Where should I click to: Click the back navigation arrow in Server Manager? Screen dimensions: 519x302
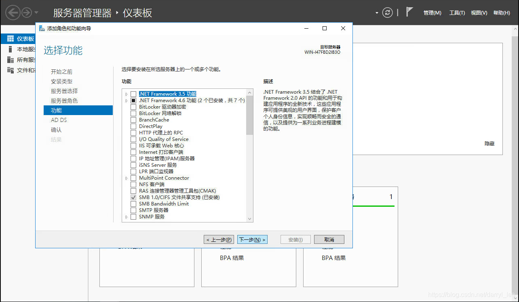tap(13, 13)
